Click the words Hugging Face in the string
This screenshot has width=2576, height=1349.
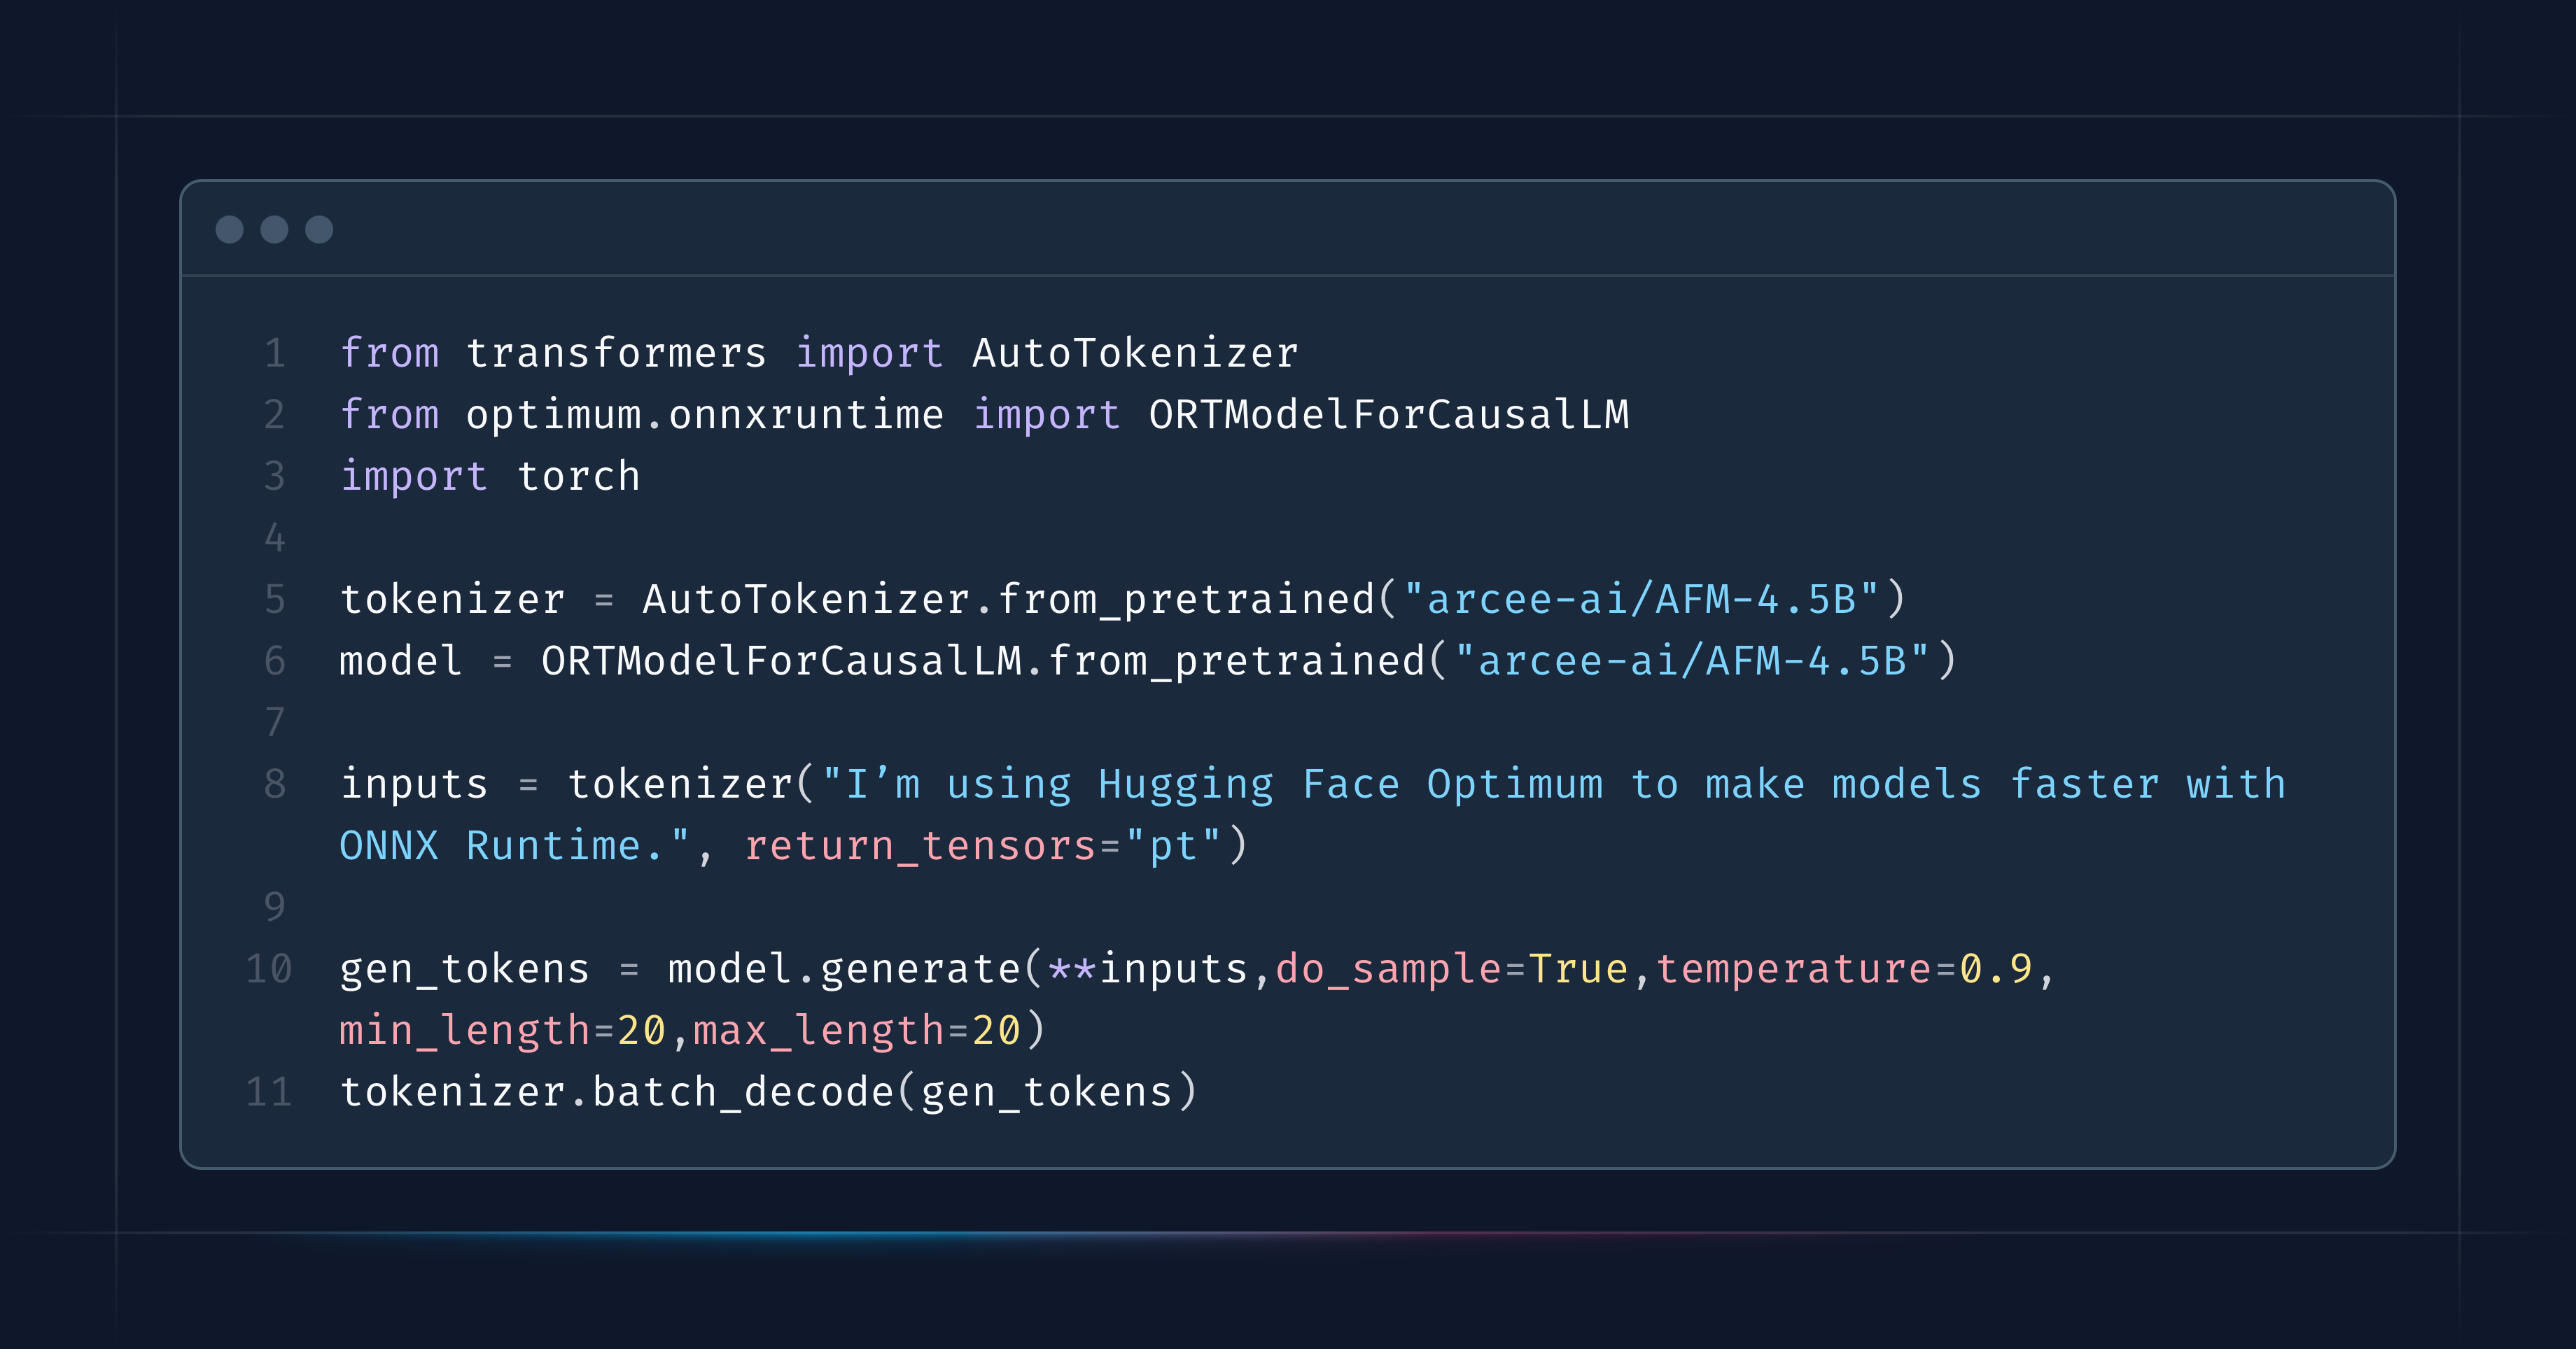(x=1249, y=784)
